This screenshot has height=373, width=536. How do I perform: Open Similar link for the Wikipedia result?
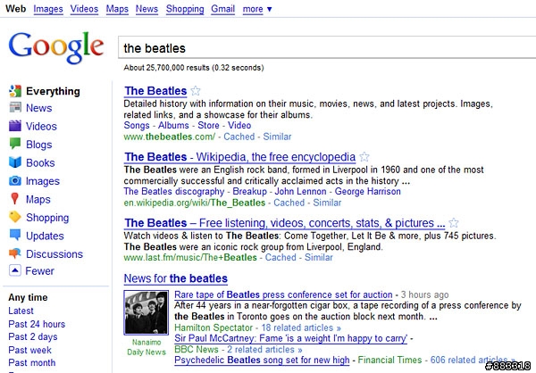click(x=327, y=203)
